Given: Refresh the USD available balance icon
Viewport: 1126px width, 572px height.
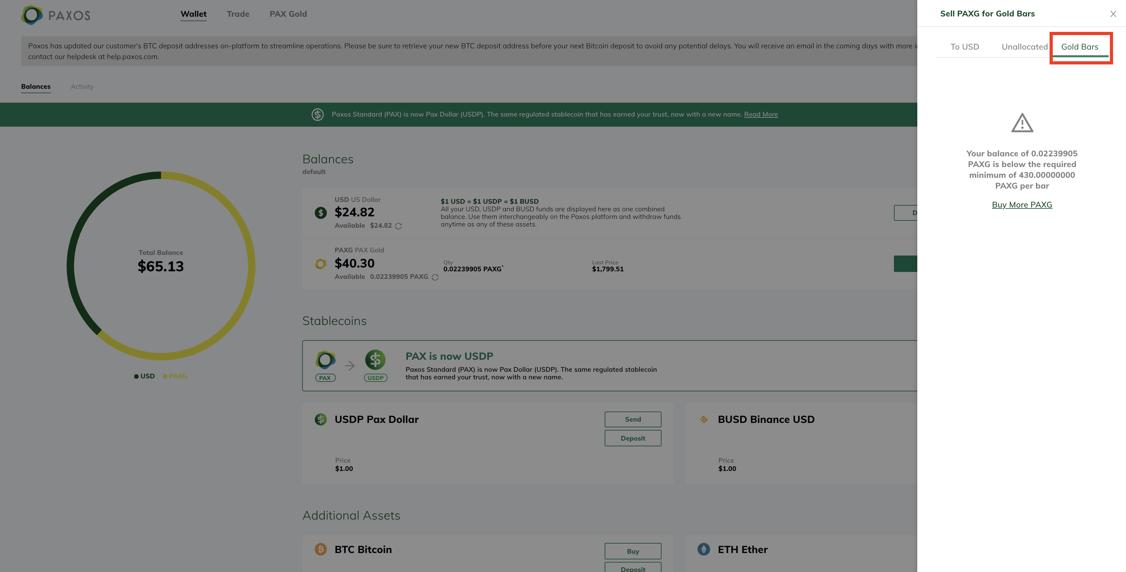Looking at the screenshot, I should click(398, 226).
